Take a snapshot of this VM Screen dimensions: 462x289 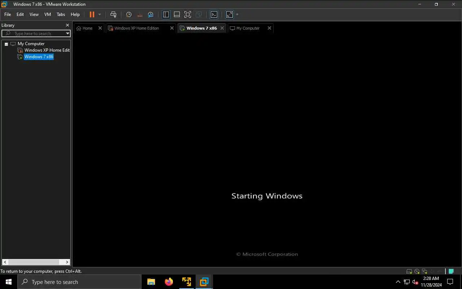coord(129,14)
